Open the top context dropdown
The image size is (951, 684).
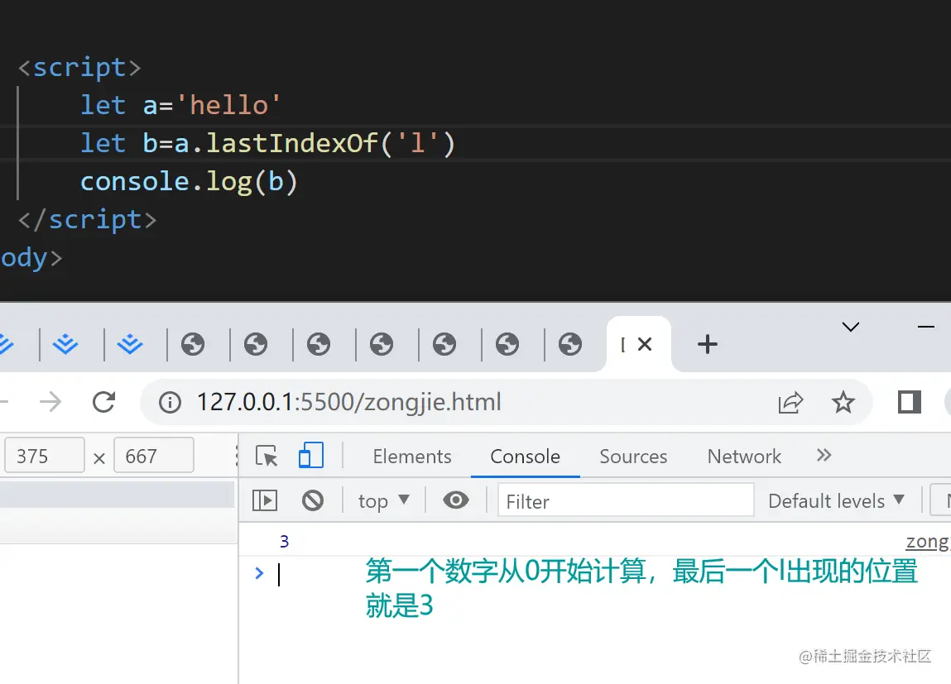[384, 501]
